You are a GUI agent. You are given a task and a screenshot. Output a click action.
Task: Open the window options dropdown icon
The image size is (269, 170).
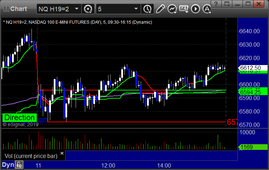click(227, 4)
